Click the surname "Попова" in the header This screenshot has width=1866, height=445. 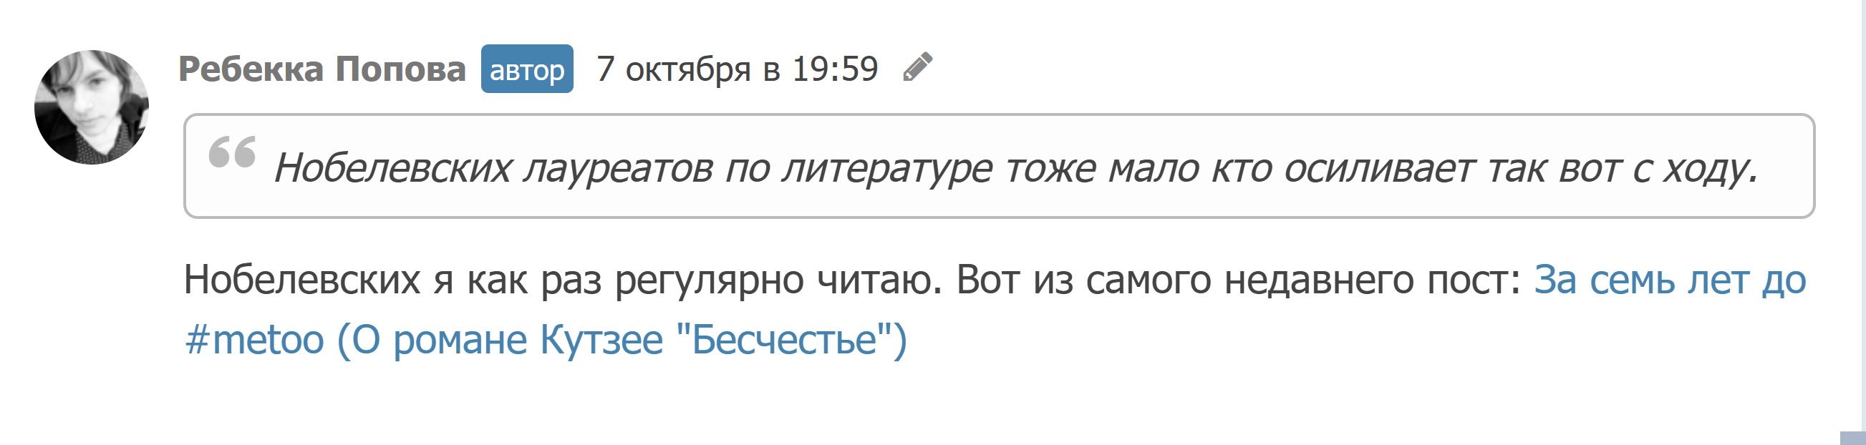tap(400, 69)
